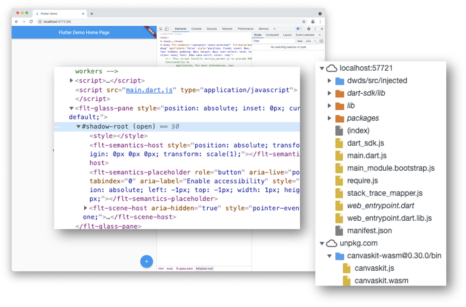Open the Event Listeners sidebar tab
Screen dimensions: 466x307
coord(305,35)
